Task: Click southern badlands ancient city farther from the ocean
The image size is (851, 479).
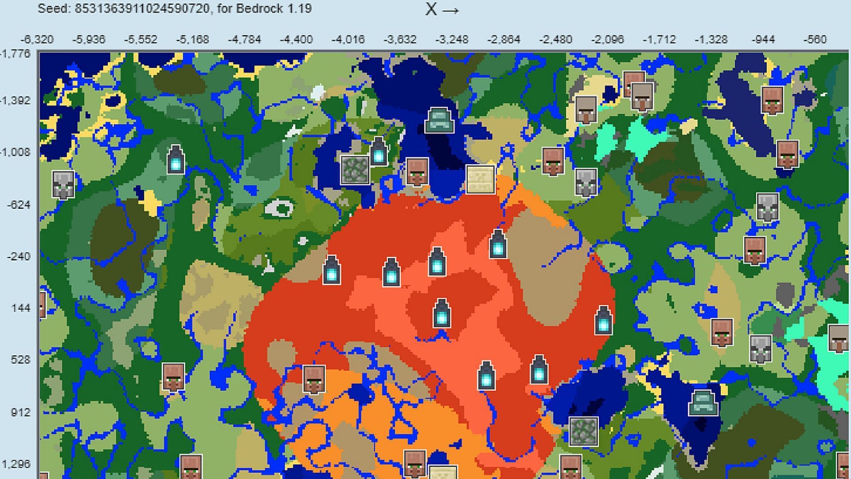Action: [486, 376]
